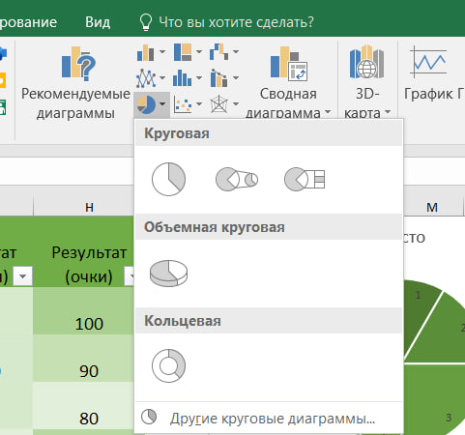Click the 'Что вы хотите сделать?' search box

click(x=236, y=22)
